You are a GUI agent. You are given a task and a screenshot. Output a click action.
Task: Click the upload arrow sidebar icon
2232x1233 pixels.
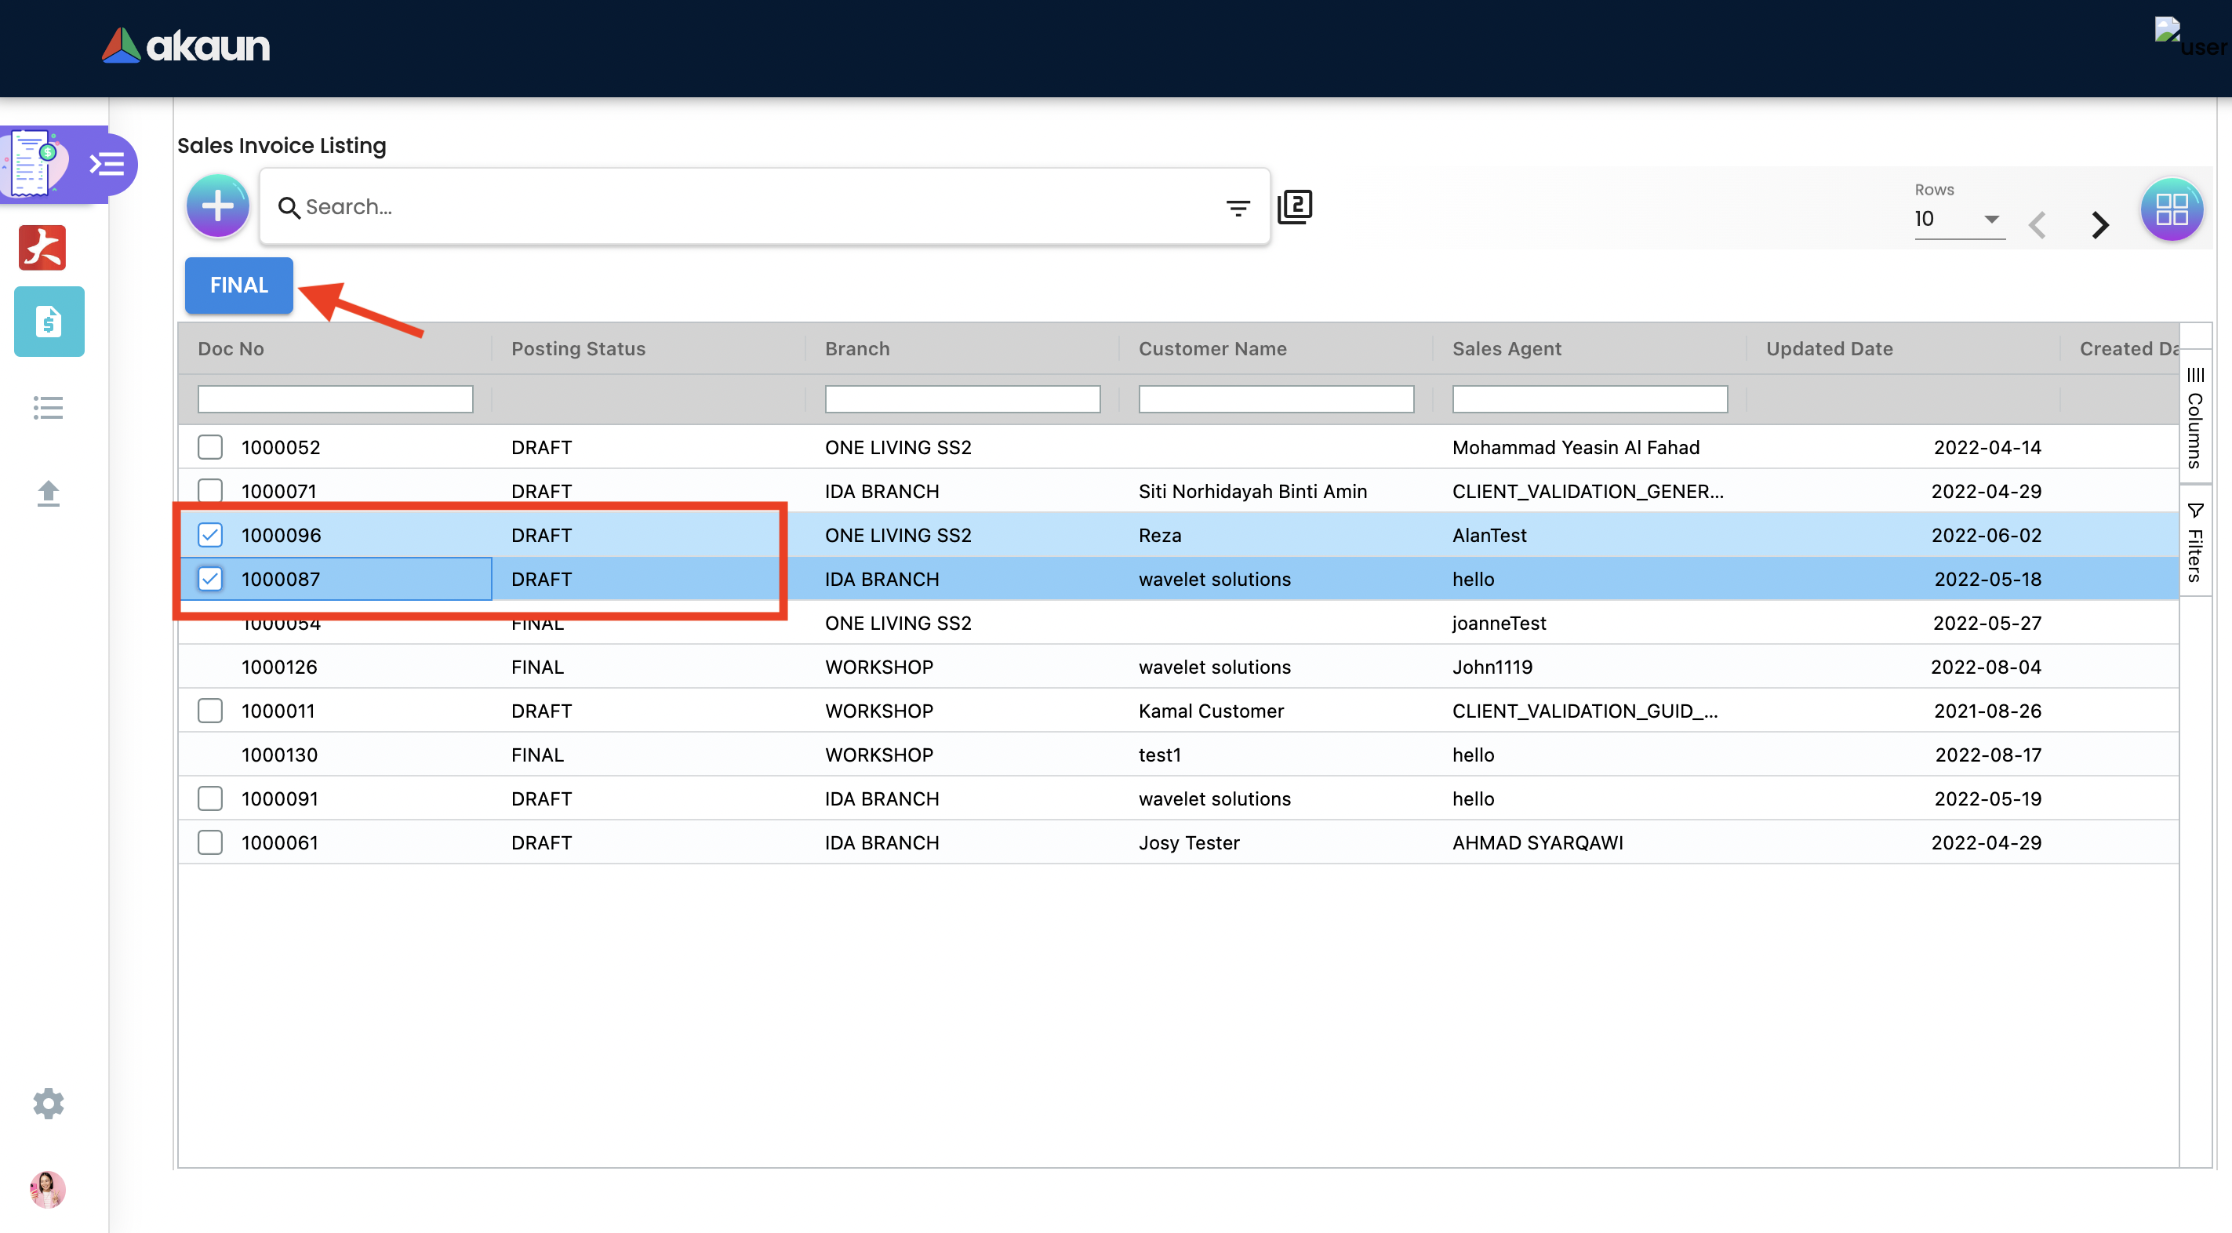point(49,493)
